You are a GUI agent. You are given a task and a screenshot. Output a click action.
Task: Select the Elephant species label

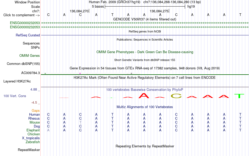pos(33,130)
